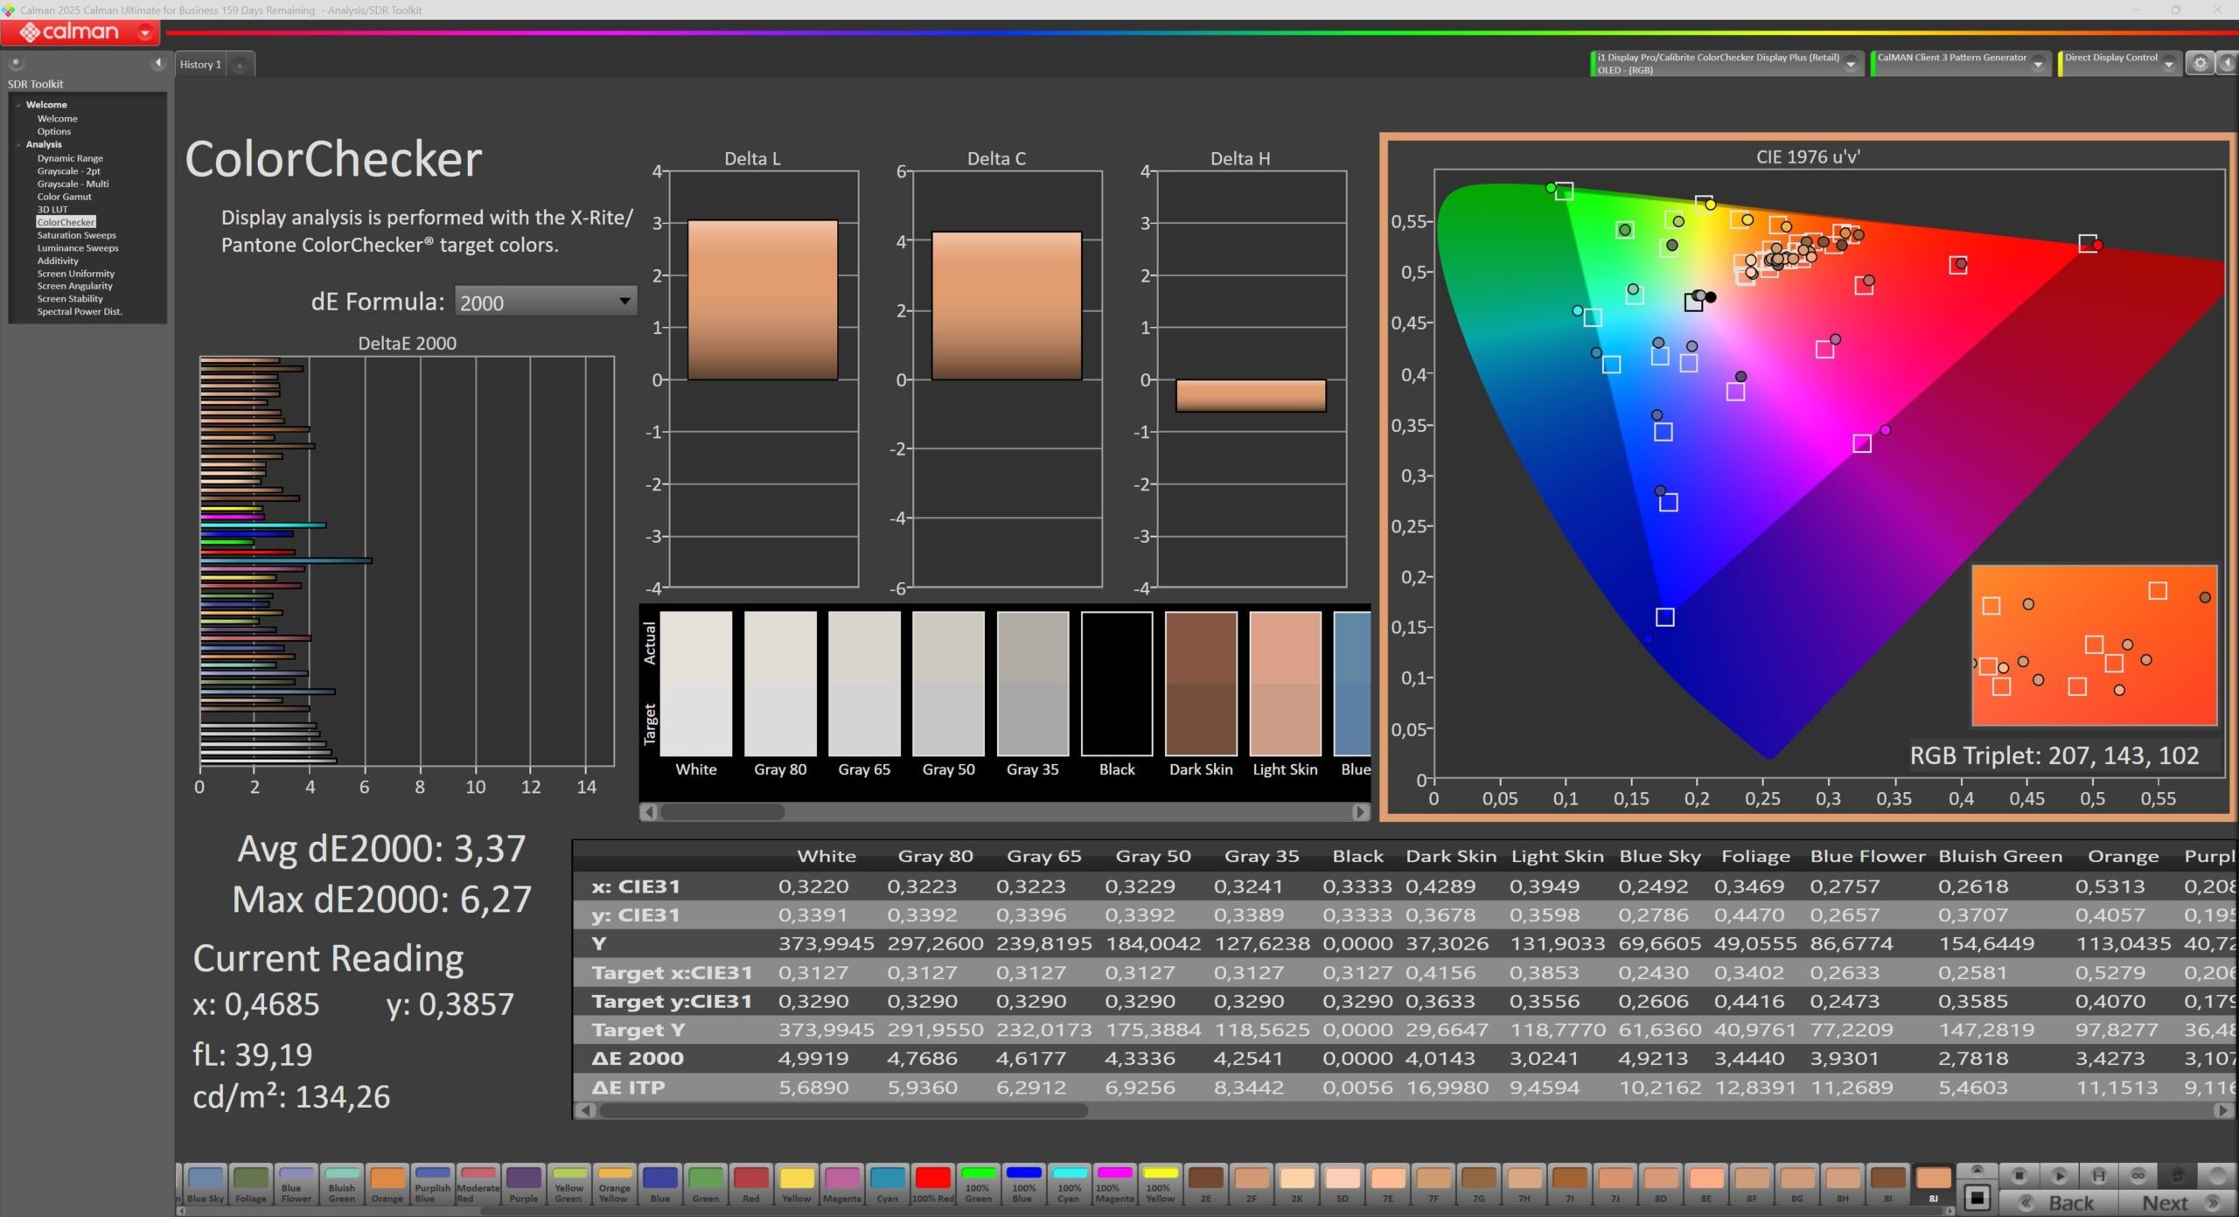Click the stop measurement button
The height and width of the screenshot is (1217, 2239).
click(2019, 1176)
